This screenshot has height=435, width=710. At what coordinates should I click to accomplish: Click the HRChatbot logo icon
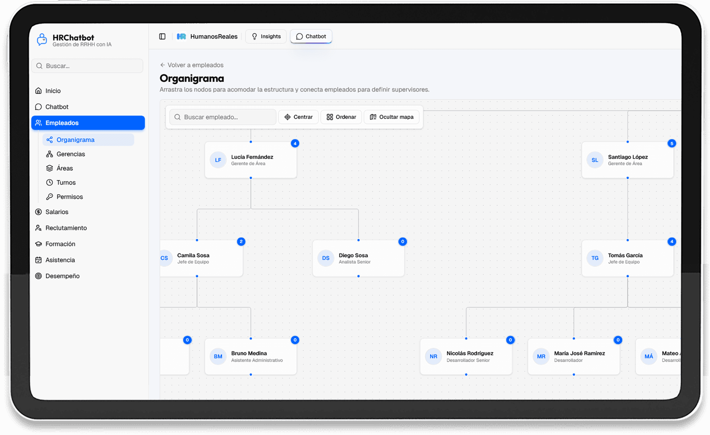42,40
